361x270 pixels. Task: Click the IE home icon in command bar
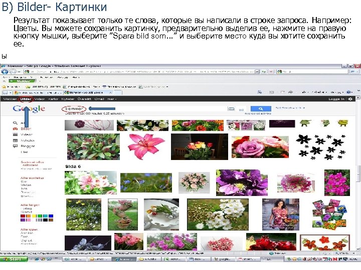(x=260, y=92)
